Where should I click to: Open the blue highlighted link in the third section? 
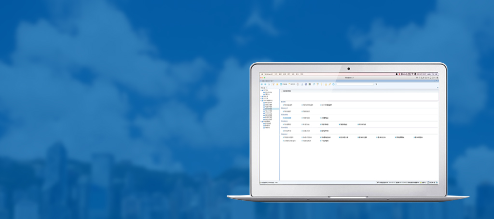(x=287, y=118)
